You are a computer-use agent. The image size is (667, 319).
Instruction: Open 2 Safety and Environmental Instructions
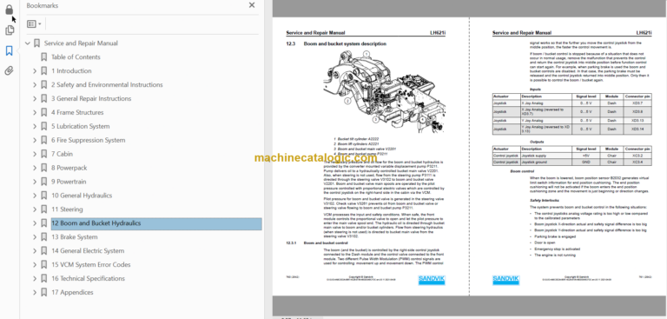click(107, 85)
